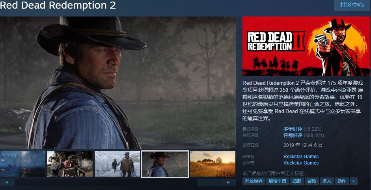Open the Rockstar Games developer link
This screenshot has width=371, height=190.
301,157
